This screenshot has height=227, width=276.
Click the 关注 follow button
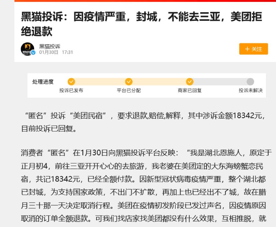pyautogui.click(x=253, y=49)
